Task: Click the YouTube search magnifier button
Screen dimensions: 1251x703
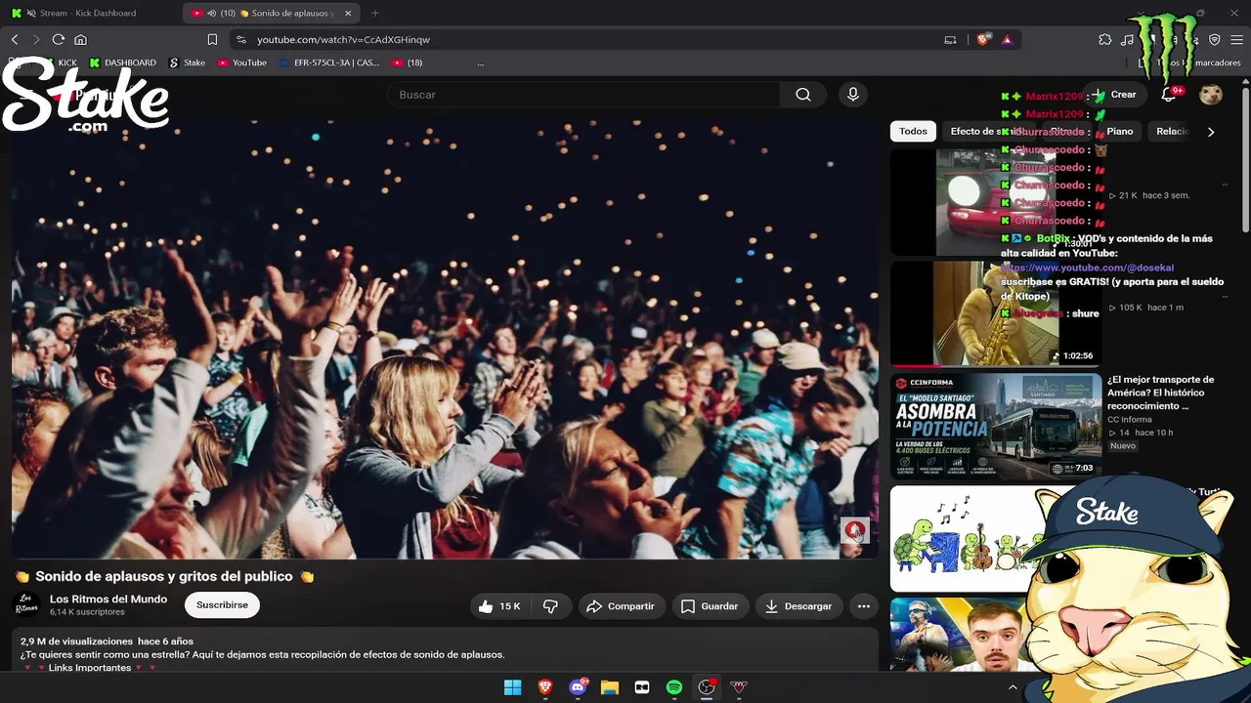Action: pyautogui.click(x=803, y=95)
